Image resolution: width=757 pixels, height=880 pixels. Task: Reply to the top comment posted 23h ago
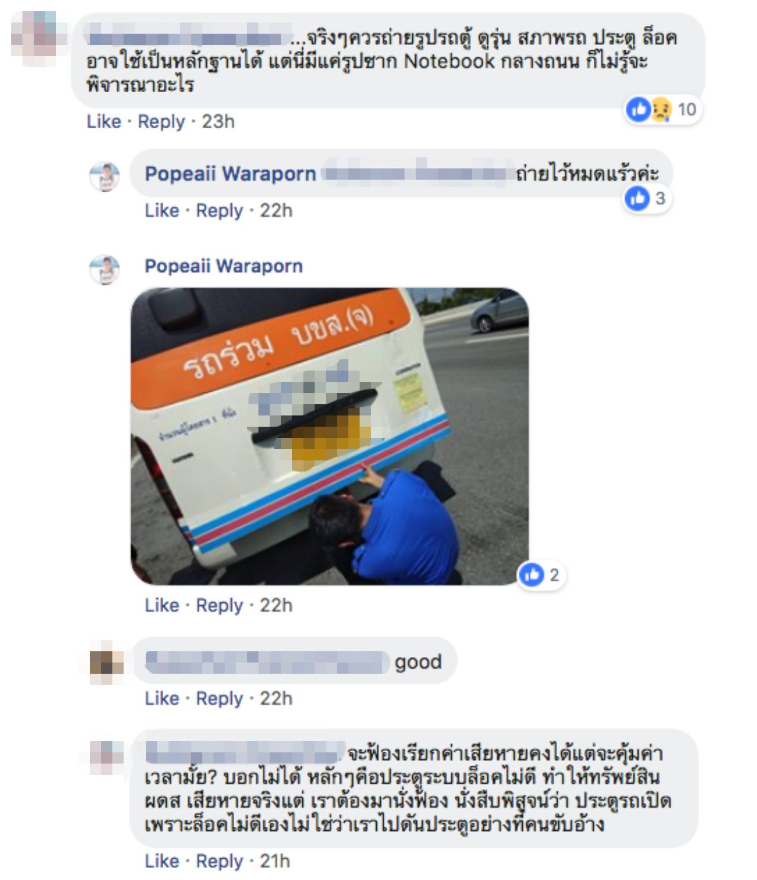click(161, 121)
